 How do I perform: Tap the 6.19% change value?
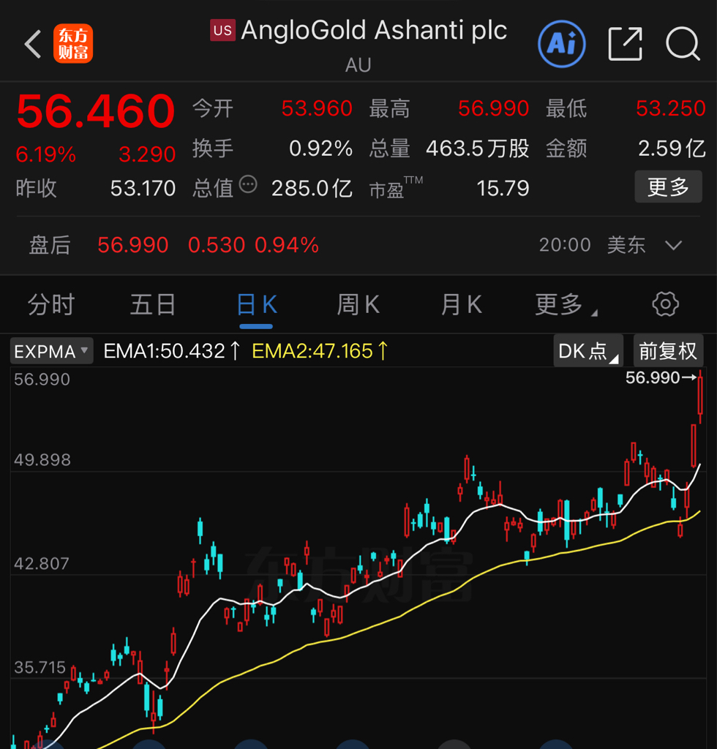tap(46, 154)
